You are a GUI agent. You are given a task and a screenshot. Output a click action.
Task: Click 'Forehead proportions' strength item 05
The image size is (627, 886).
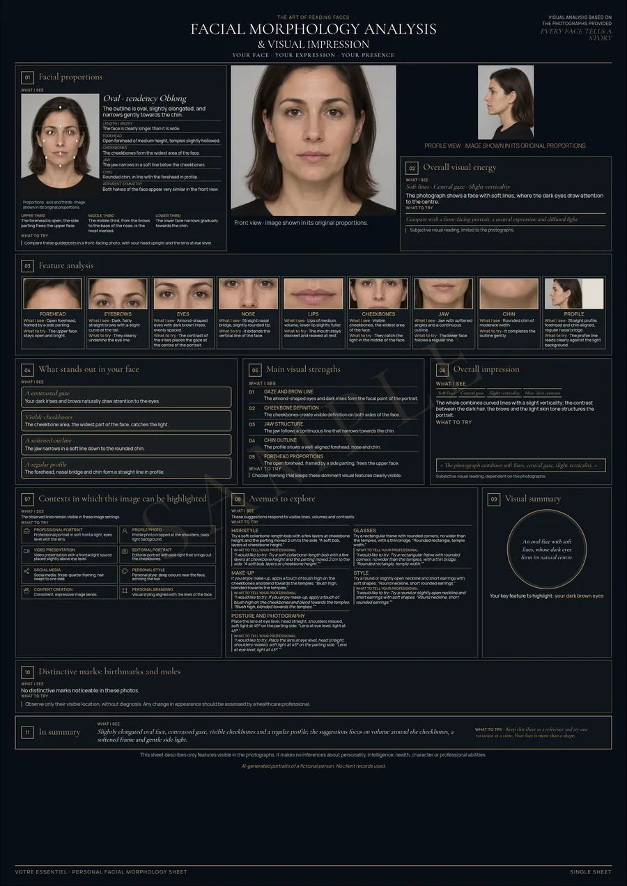coord(333,460)
